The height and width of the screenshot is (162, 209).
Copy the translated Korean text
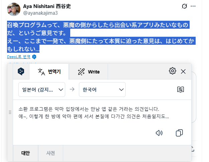tap(179, 133)
